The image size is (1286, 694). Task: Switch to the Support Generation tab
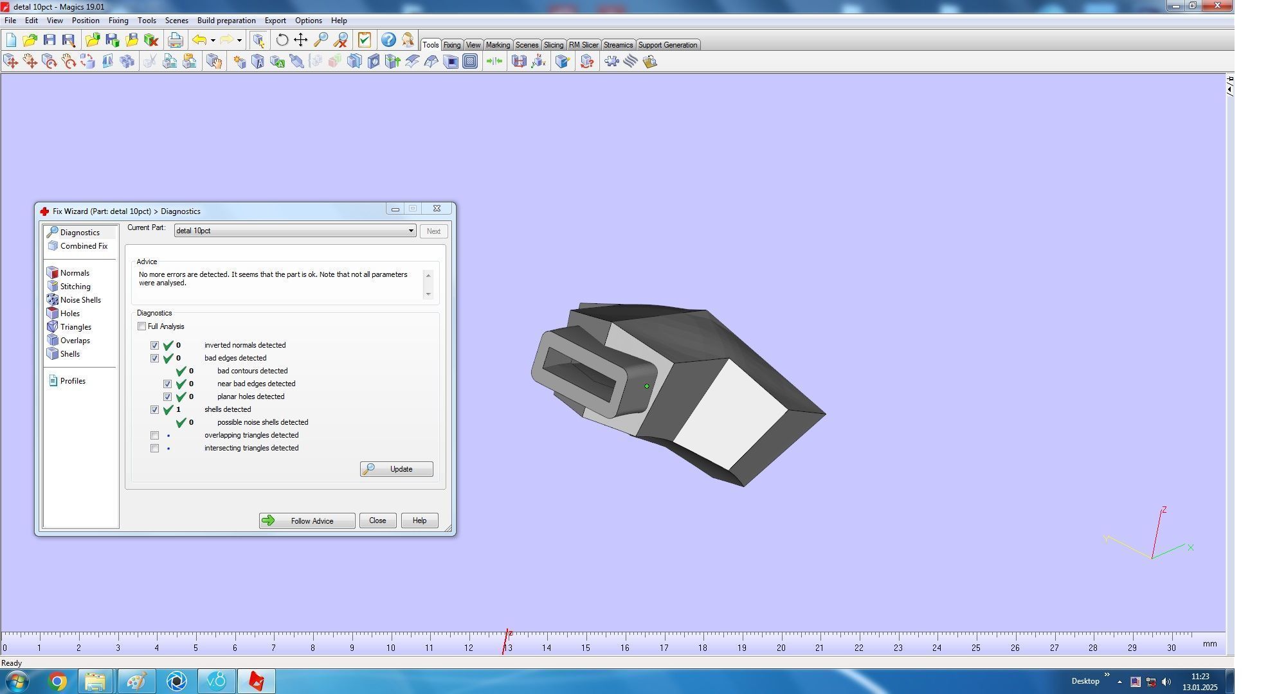click(x=667, y=45)
